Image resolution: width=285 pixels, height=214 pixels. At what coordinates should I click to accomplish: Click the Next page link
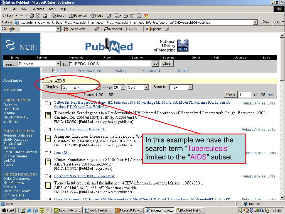(x=271, y=95)
